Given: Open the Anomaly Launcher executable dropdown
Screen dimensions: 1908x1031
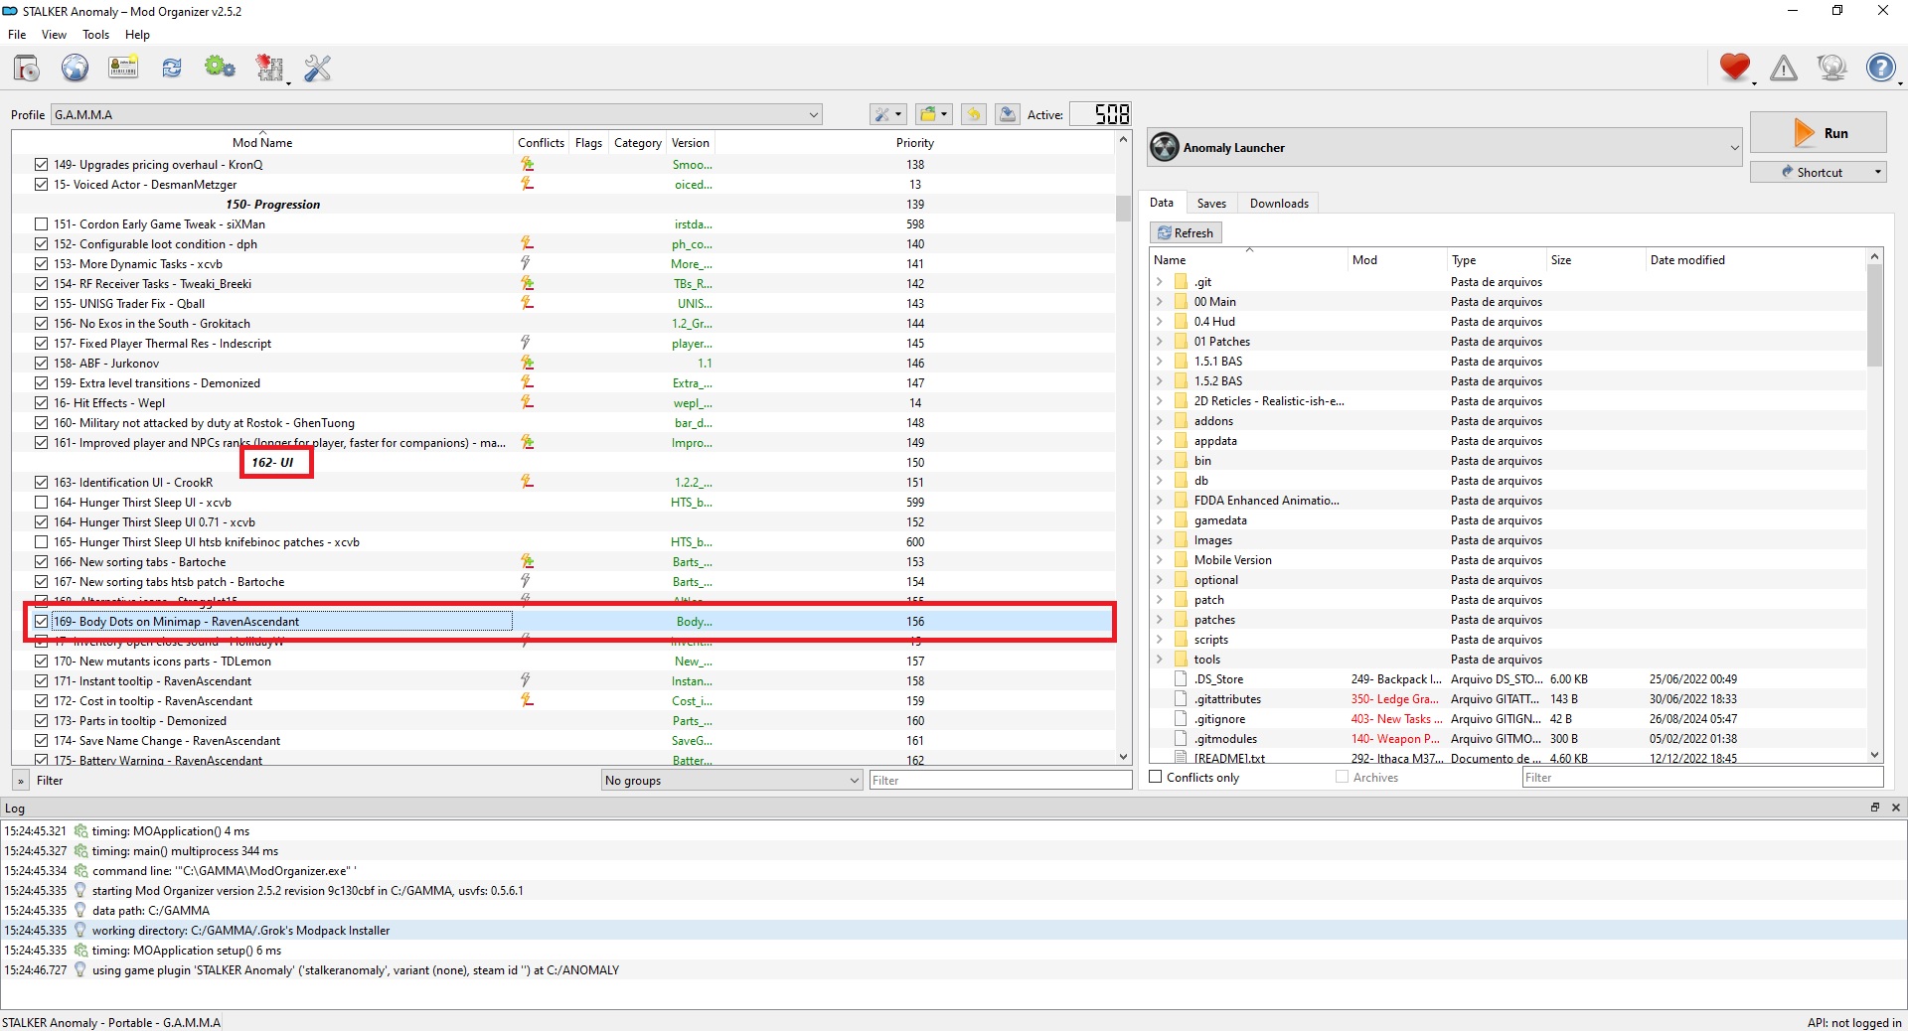Looking at the screenshot, I should tap(1446, 148).
